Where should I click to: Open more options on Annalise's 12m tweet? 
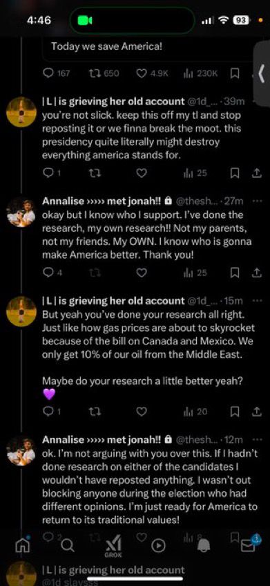click(x=258, y=439)
